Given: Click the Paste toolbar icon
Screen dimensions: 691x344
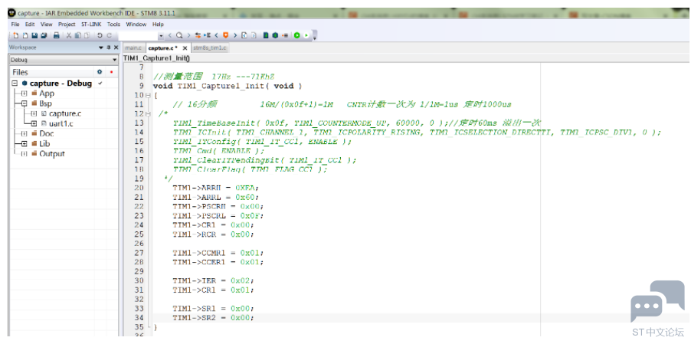Looking at the screenshot, I should (x=87, y=35).
